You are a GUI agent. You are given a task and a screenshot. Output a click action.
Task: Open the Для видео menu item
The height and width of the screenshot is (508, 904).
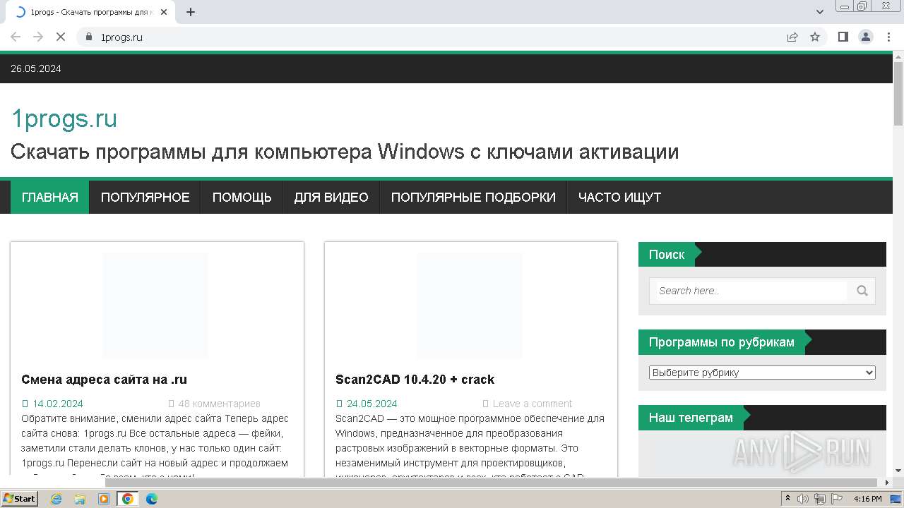click(x=331, y=198)
